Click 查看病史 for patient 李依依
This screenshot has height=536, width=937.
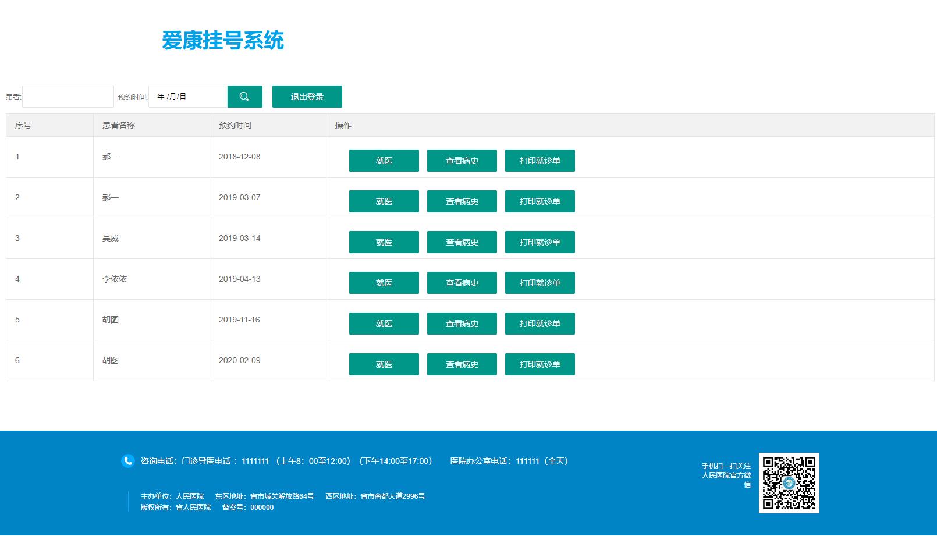pyautogui.click(x=462, y=282)
